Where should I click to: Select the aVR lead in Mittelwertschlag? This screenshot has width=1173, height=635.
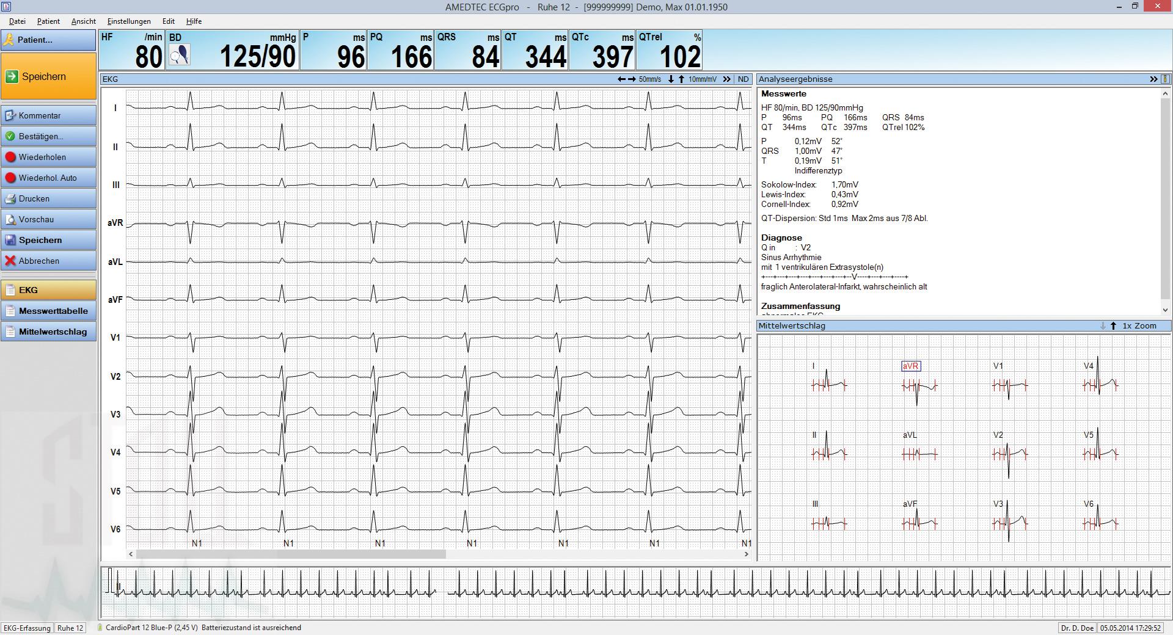click(910, 366)
